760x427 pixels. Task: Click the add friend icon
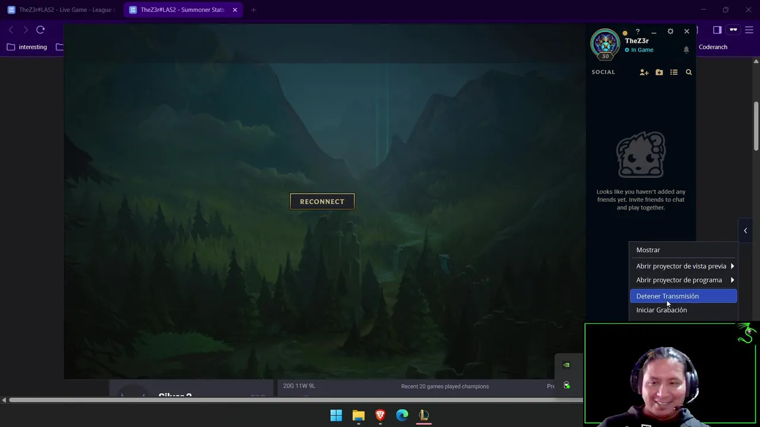point(644,72)
